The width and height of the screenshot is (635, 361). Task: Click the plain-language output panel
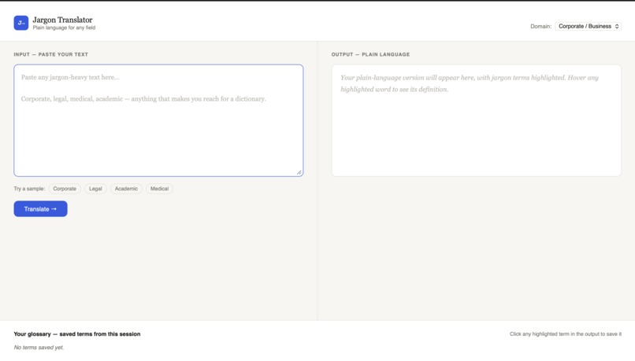[476, 120]
